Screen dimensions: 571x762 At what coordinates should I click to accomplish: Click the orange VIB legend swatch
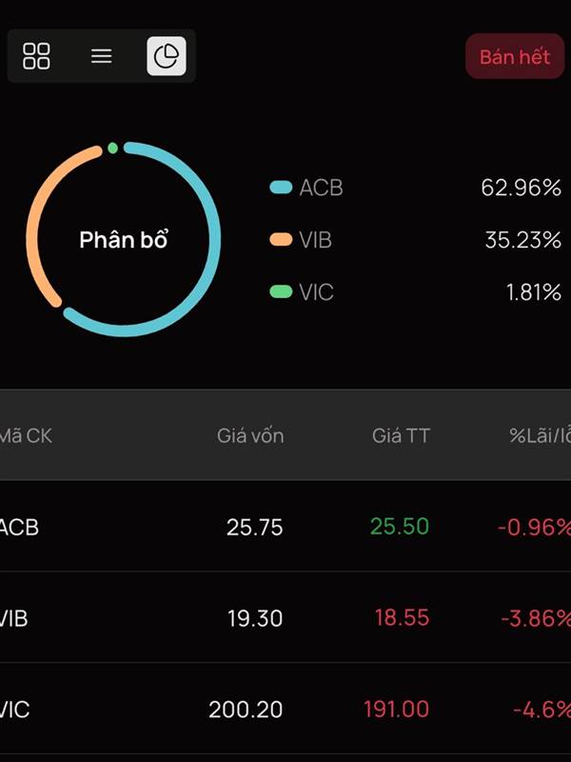(x=281, y=240)
